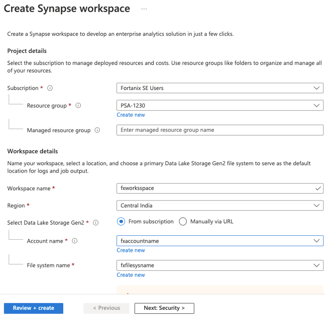Open the Region dropdown showing Central India
326x315 pixels.
point(220,205)
